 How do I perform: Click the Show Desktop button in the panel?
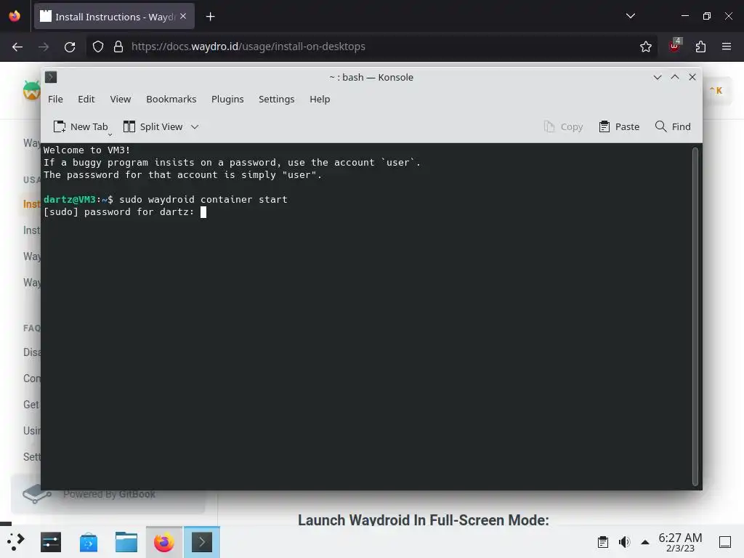pyautogui.click(x=724, y=542)
